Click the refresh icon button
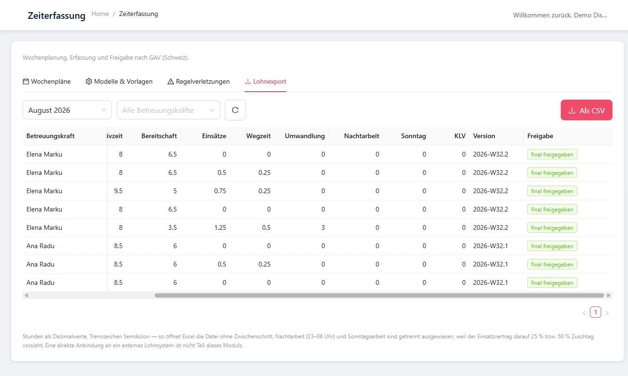Image resolution: width=628 pixels, height=376 pixels. coord(235,110)
